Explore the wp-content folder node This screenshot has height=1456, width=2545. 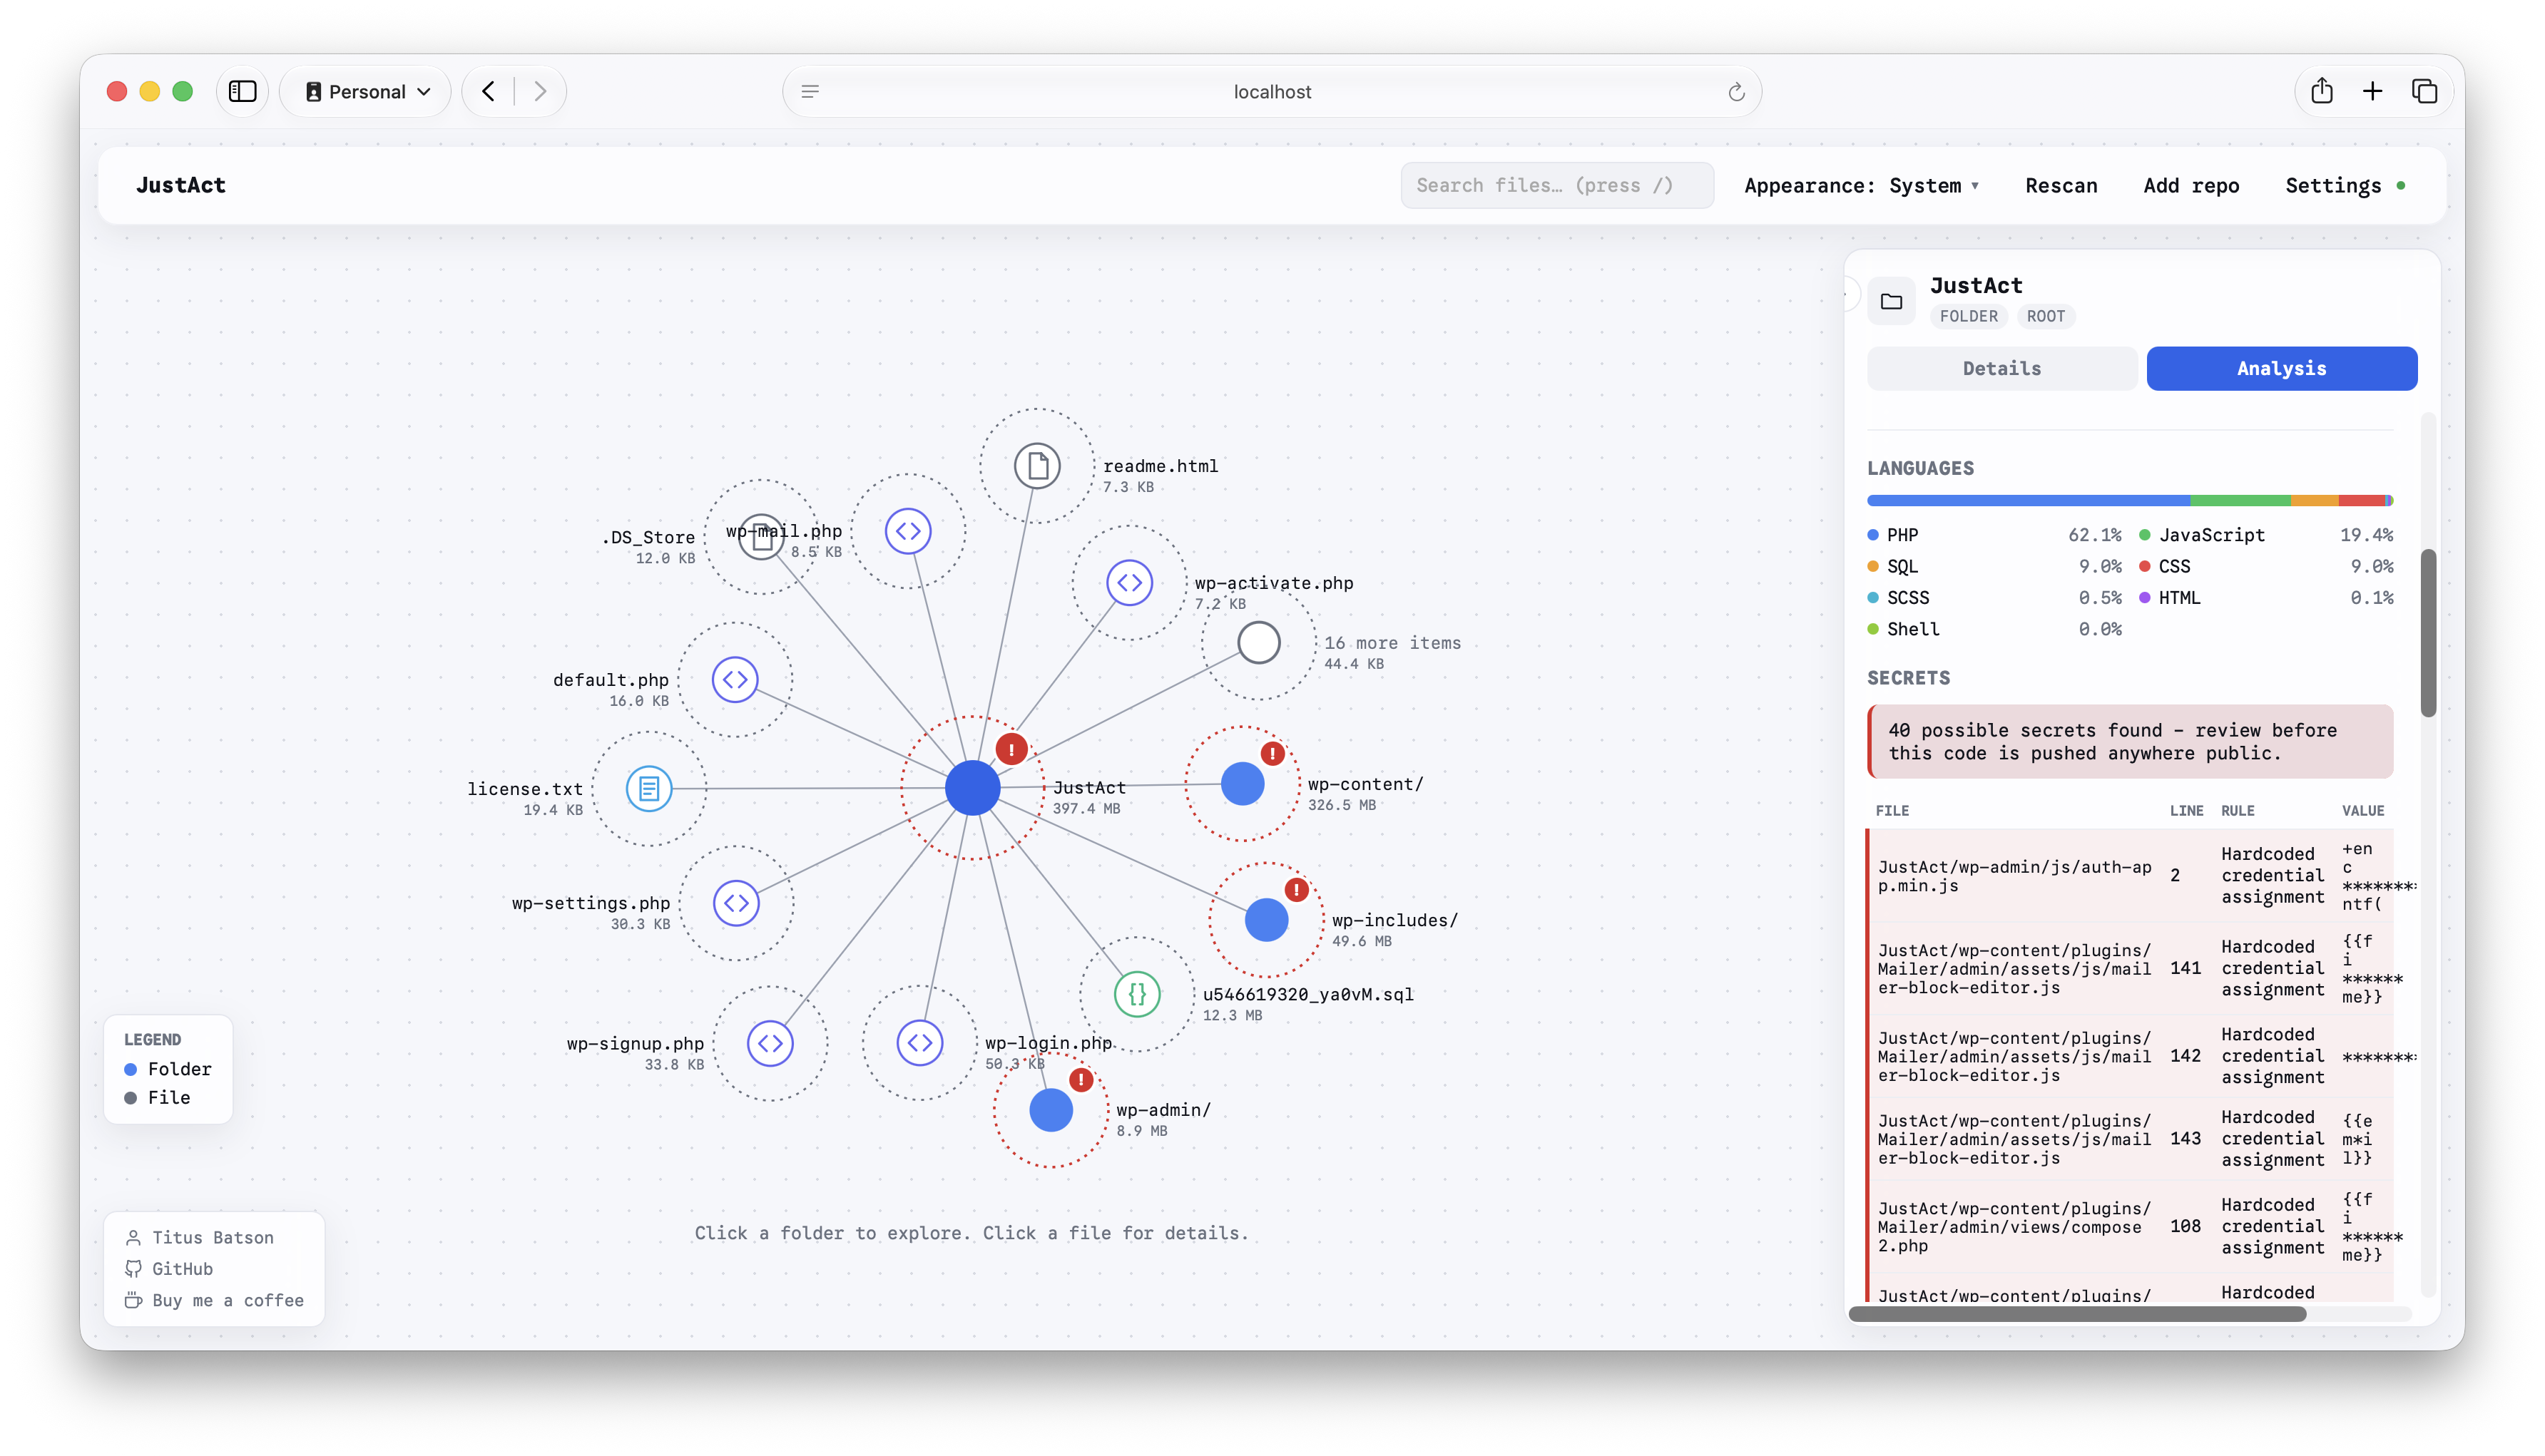click(x=1243, y=784)
